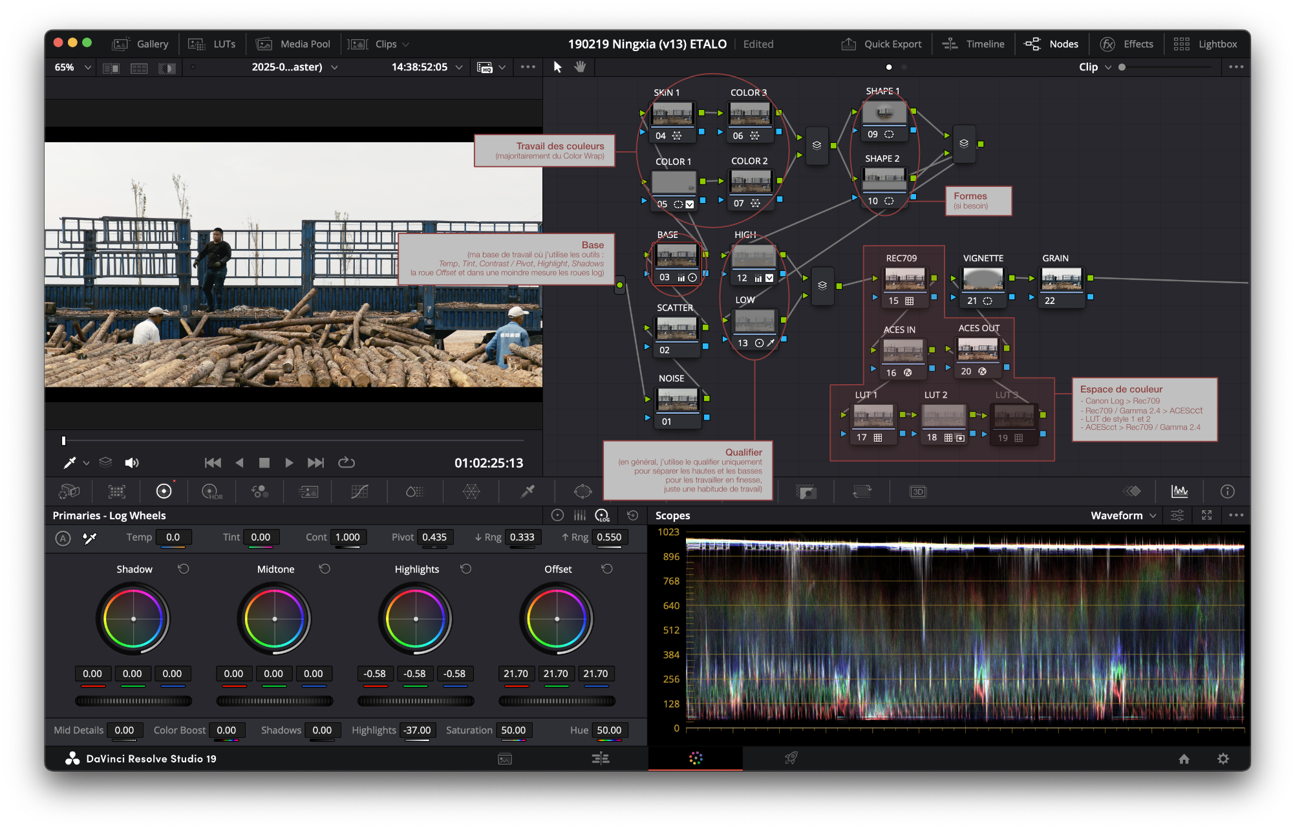Open the Curves palette
The width and height of the screenshot is (1293, 829).
pos(359,492)
